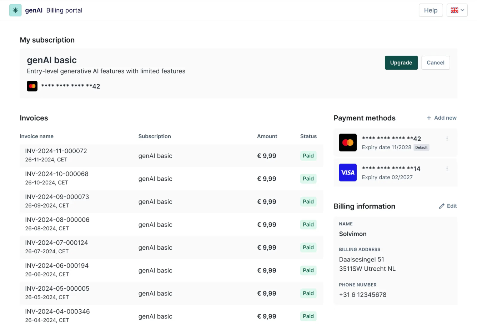
Task: Click the genAI Billing portal header title
Action: click(x=54, y=10)
